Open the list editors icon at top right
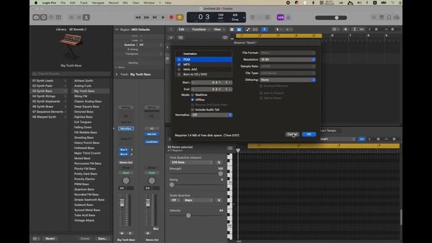 (x=374, y=18)
